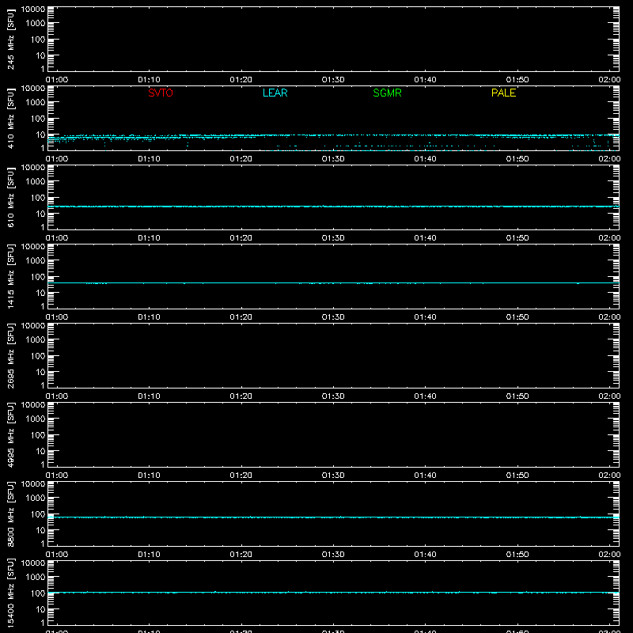Click the 15400 MHz panel's cyan flux trace
Screen dimensions: 633x633
[333, 593]
